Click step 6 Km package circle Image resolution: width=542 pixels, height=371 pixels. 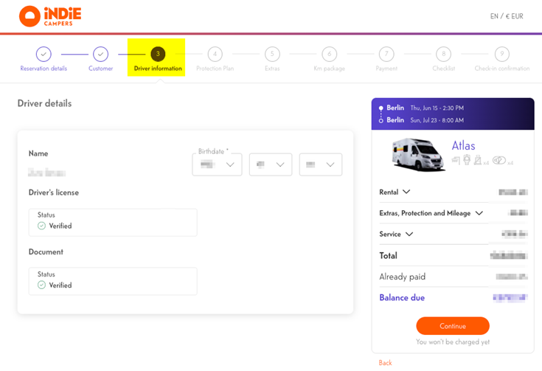[329, 54]
